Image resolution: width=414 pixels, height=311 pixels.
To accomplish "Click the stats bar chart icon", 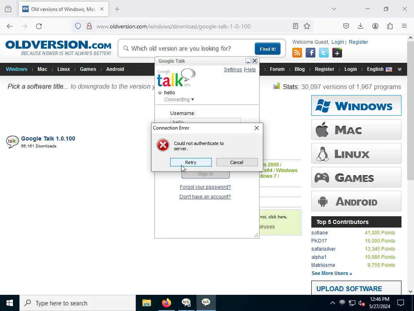I will coord(277,86).
